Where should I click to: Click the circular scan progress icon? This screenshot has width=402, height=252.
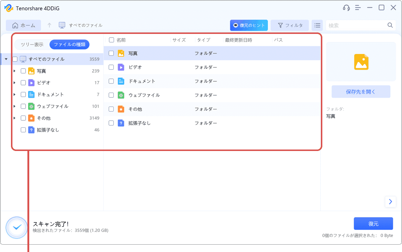coord(16,227)
